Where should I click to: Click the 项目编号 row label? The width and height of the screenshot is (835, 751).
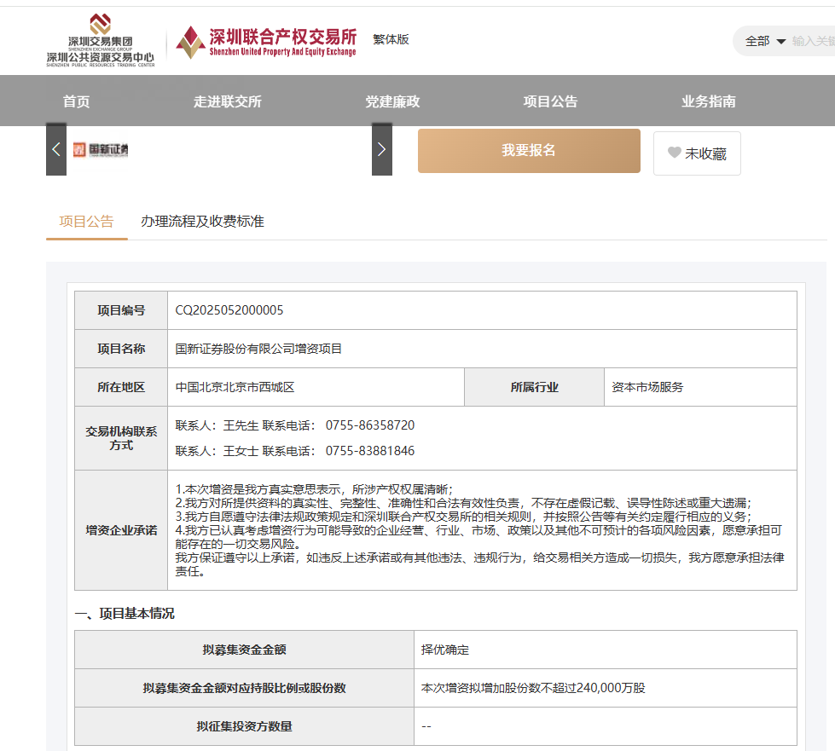(x=121, y=310)
